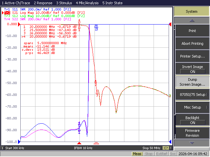Open the 1 Active Ch/Trace menu

(16, 3)
